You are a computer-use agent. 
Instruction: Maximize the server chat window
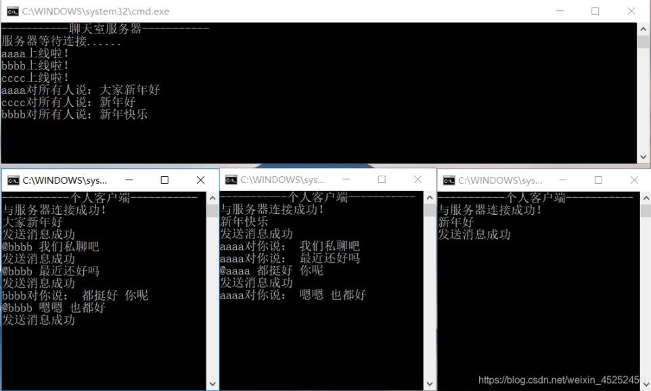[596, 11]
